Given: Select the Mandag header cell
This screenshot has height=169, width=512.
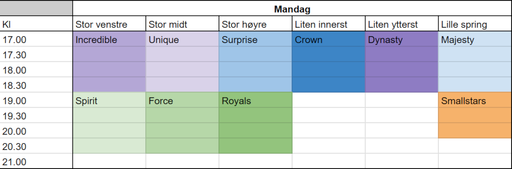Looking at the screenshot, I should (x=292, y=8).
